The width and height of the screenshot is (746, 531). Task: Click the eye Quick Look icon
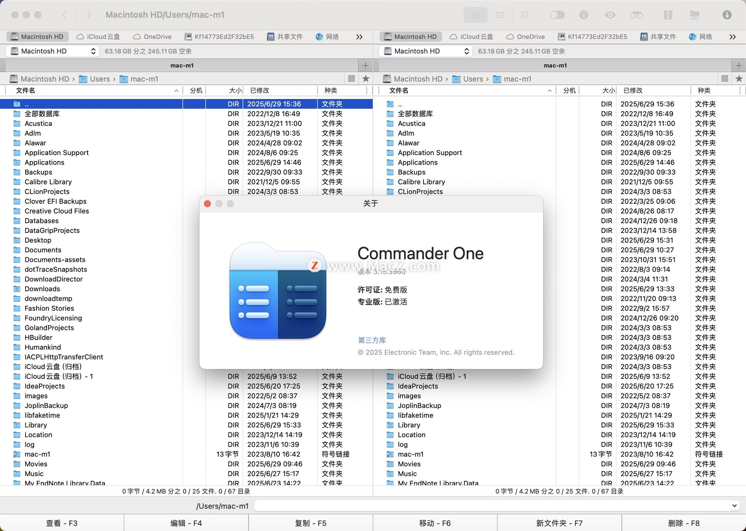[610, 15]
